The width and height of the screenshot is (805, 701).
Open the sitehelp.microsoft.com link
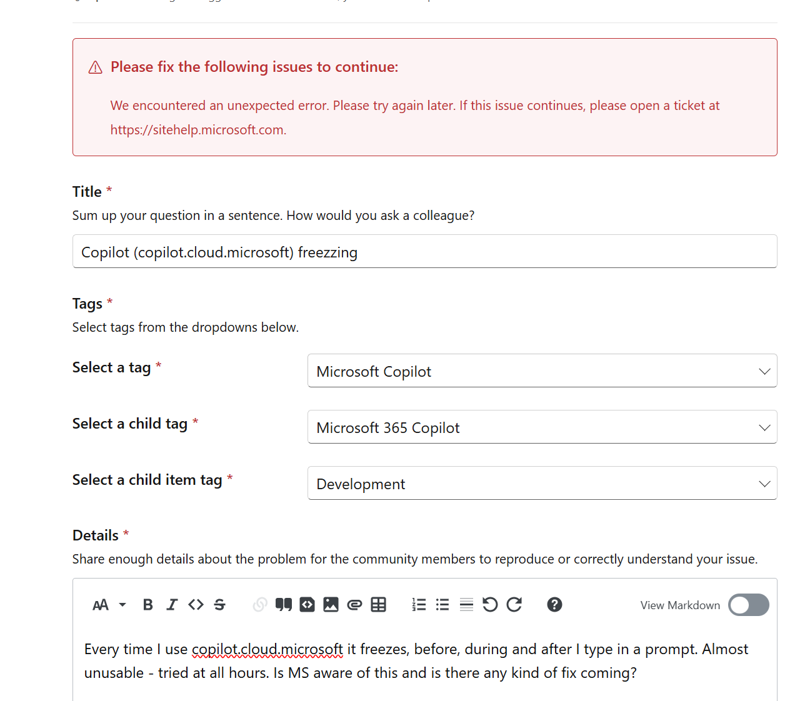[197, 129]
